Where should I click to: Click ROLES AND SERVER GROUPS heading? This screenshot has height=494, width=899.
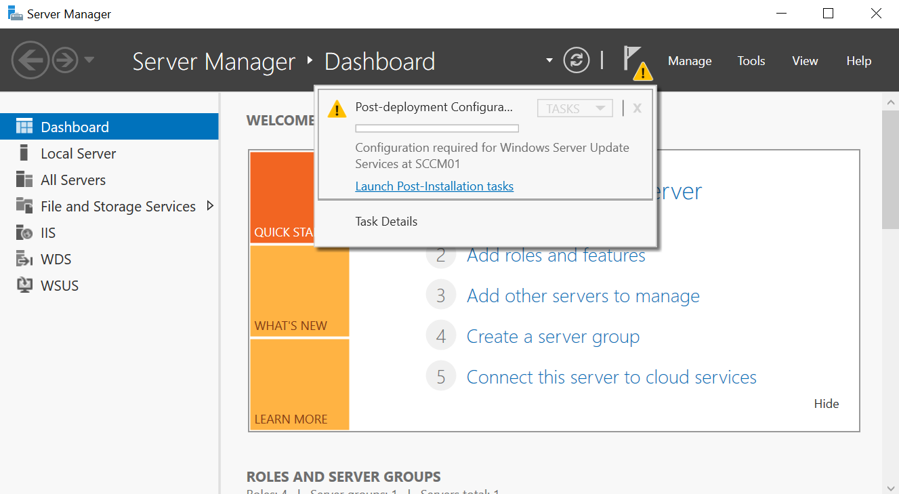click(343, 476)
